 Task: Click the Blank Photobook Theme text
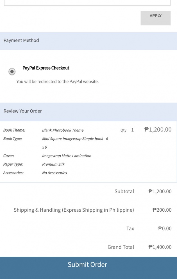click(63, 130)
